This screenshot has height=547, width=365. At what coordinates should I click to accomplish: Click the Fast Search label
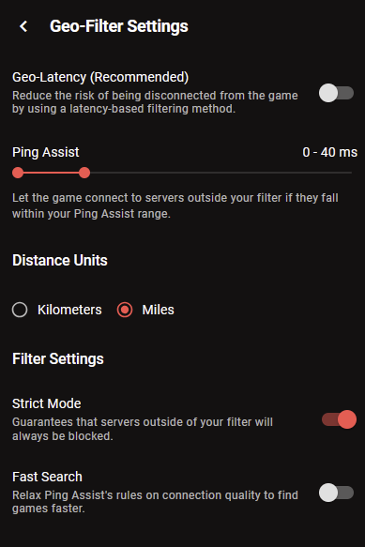pyautogui.click(x=47, y=477)
